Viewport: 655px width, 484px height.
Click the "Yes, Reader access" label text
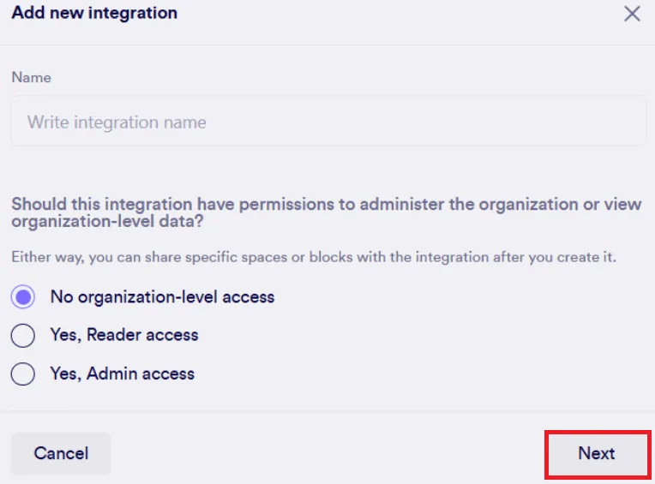click(124, 335)
